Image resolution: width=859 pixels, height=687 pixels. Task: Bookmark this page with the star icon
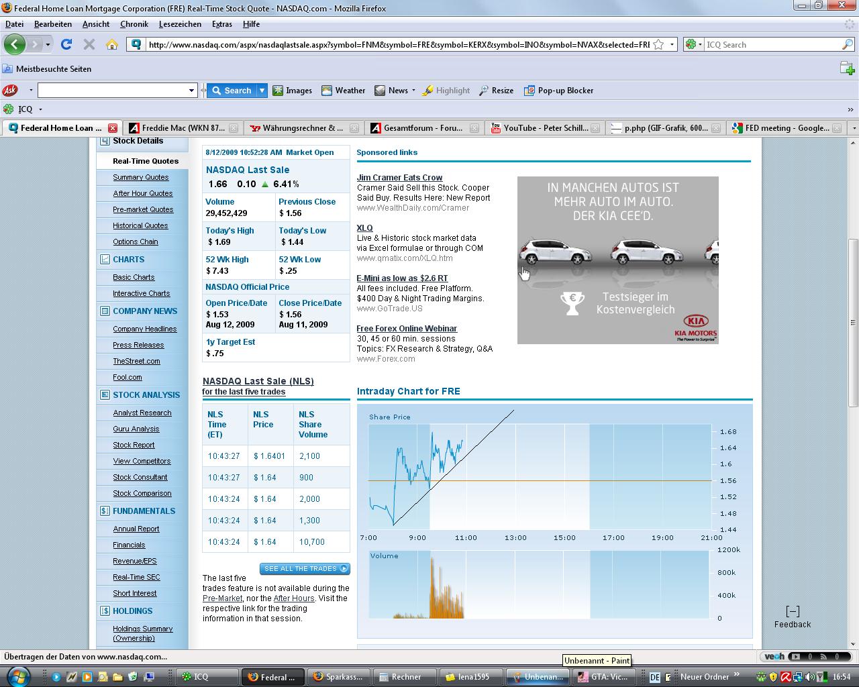coord(658,45)
